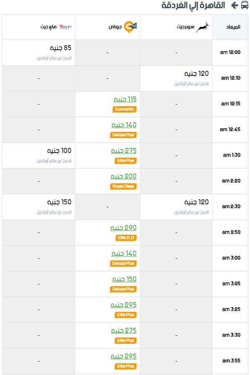Click the Economic class badge
Screen dimensions: 250x375
124,109
